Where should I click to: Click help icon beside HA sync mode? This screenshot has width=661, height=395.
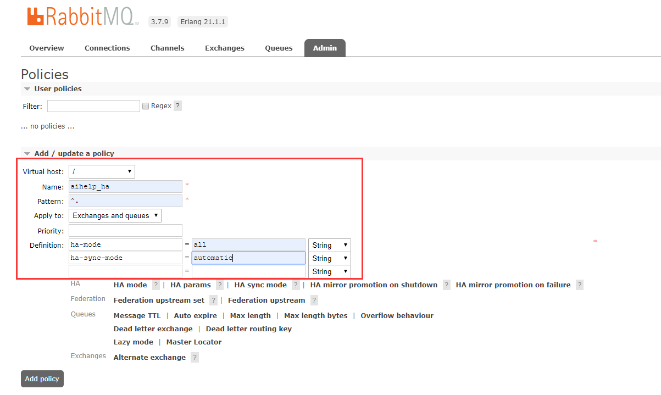(x=296, y=285)
